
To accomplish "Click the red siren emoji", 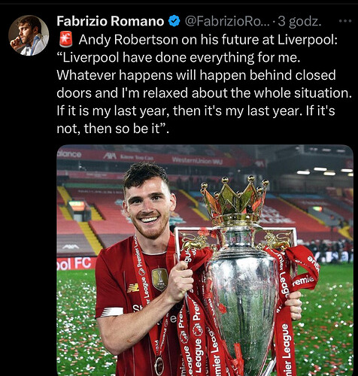I will click(66, 39).
